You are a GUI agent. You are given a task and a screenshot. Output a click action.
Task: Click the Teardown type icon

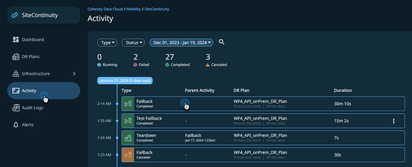click(128, 138)
